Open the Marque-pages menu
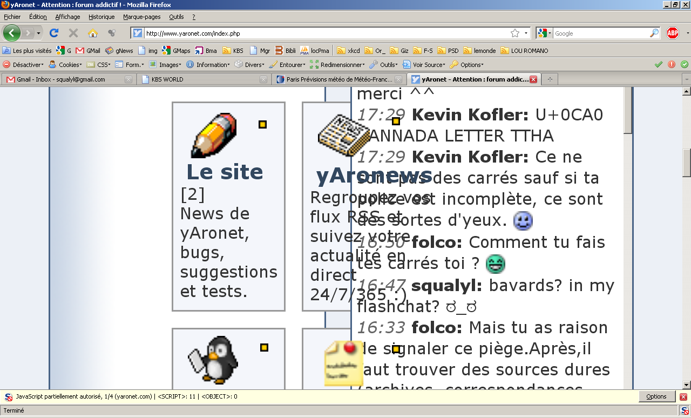691x418 pixels. (141, 17)
